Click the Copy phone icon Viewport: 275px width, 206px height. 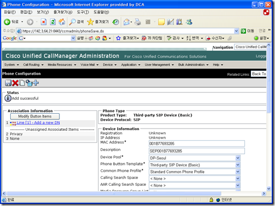22,83
